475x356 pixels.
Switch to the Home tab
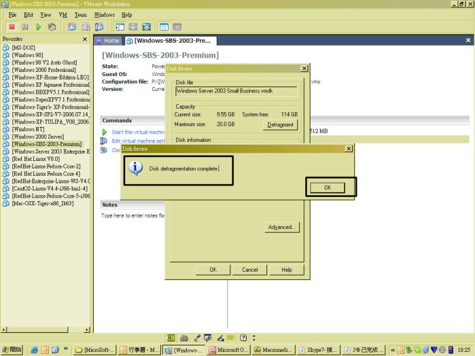point(108,40)
